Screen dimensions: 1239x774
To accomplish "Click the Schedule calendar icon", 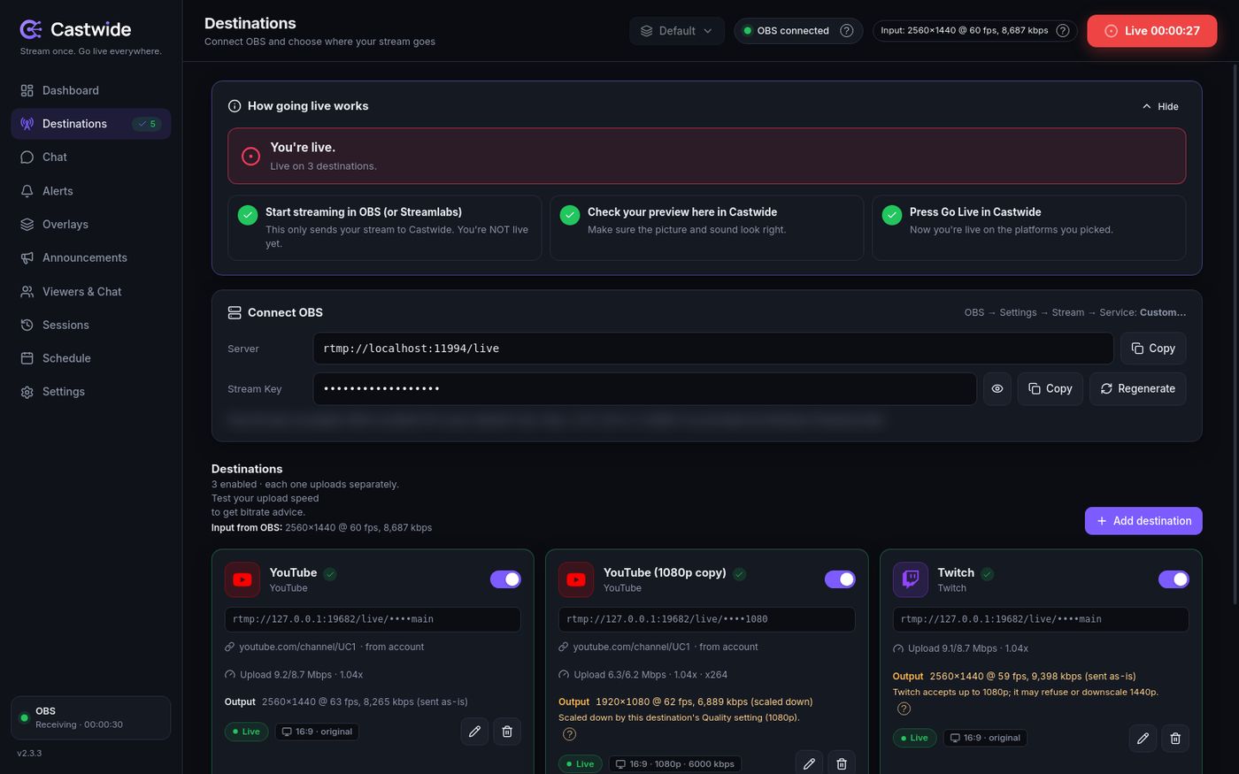I will [x=27, y=358].
